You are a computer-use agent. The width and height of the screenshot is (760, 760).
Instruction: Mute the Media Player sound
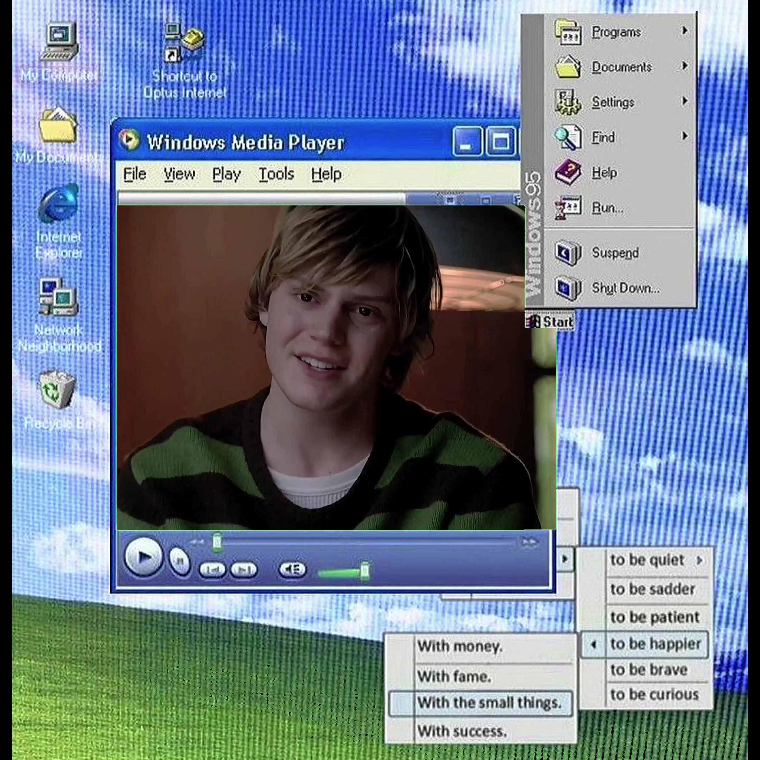292,569
